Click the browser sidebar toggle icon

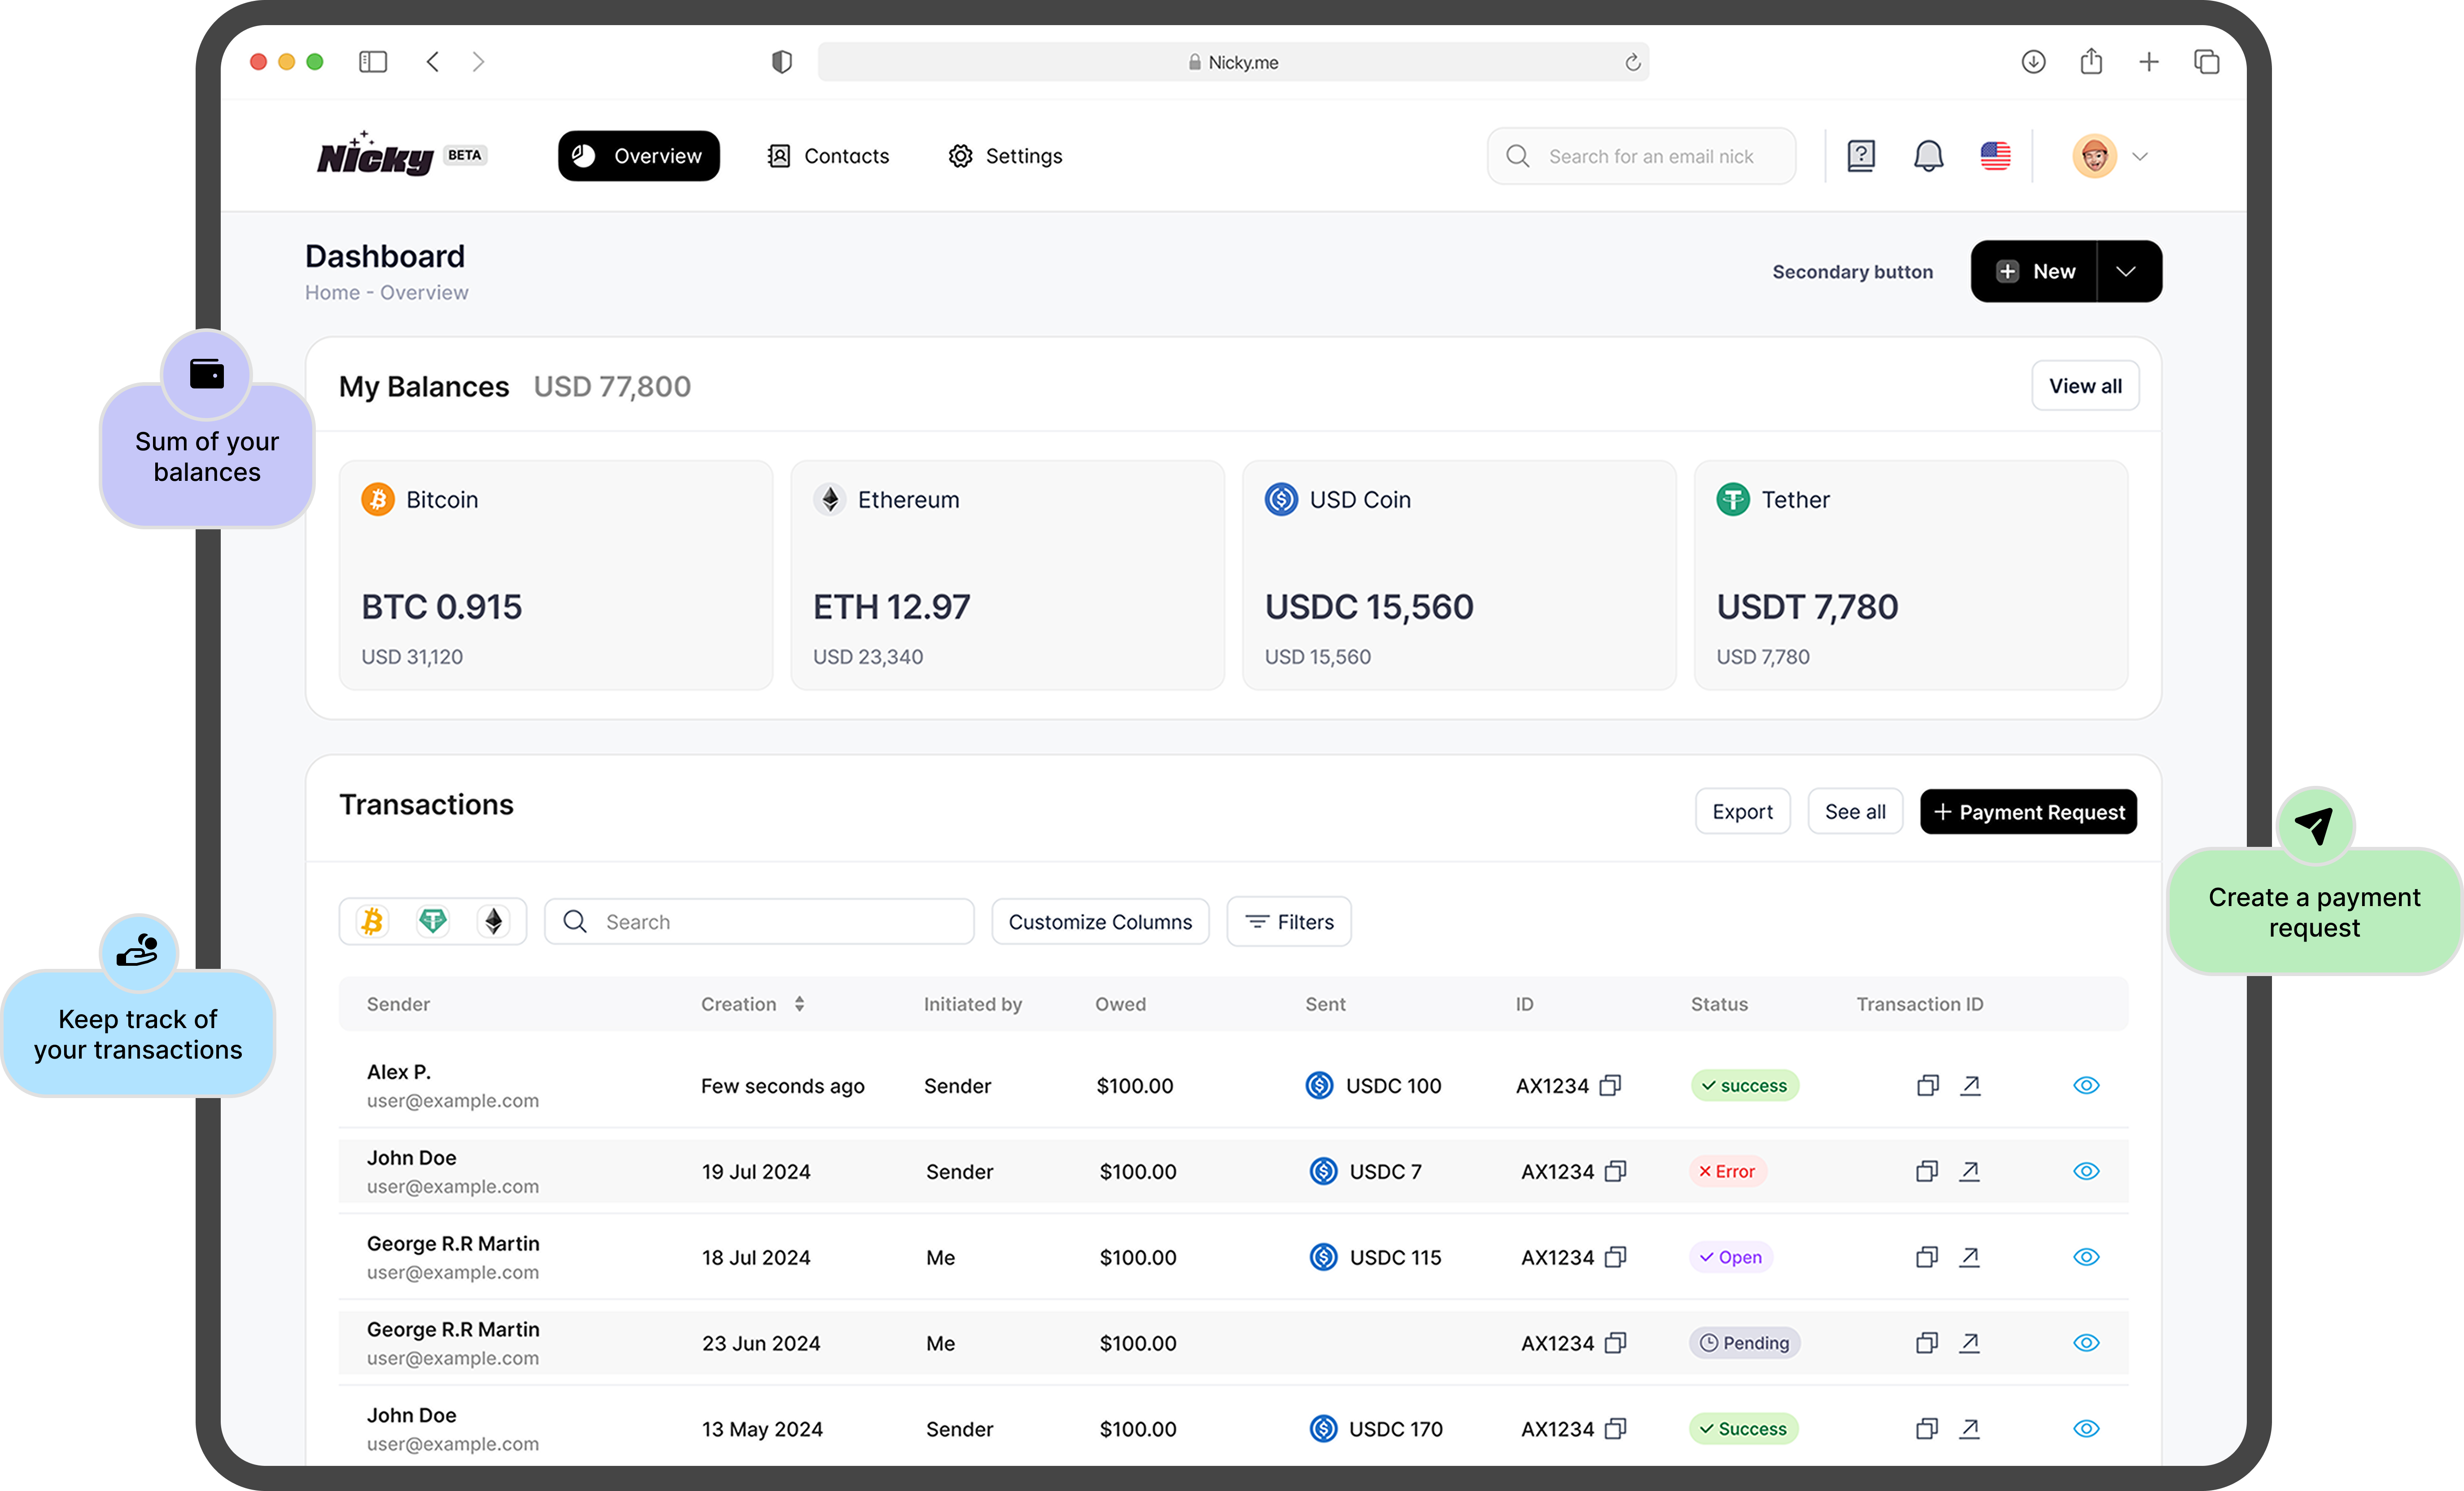pyautogui.click(x=373, y=62)
